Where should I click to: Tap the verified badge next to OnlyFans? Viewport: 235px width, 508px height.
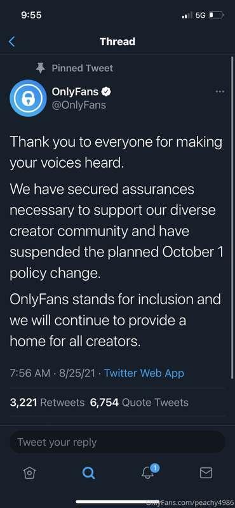[107, 92]
